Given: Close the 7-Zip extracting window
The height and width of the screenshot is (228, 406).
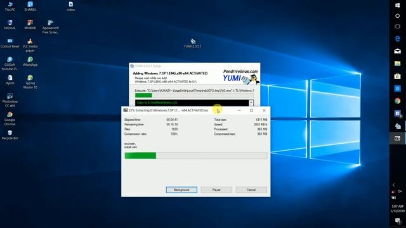Looking at the screenshot, I should 264,110.
